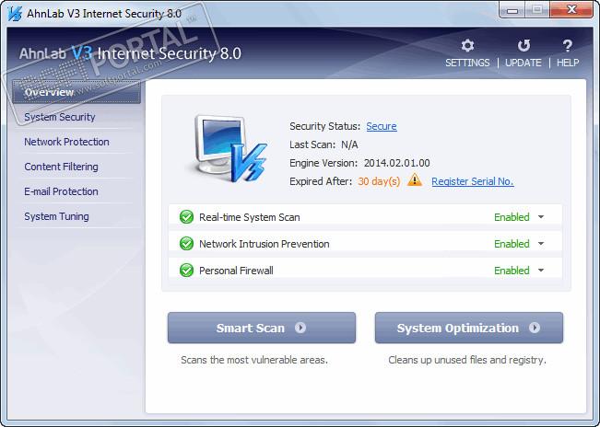Minimize the AhnLab window
The width and height of the screenshot is (600, 427).
[x=512, y=10]
